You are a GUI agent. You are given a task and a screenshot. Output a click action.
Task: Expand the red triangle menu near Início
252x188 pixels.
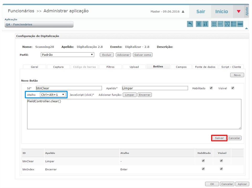(238, 12)
